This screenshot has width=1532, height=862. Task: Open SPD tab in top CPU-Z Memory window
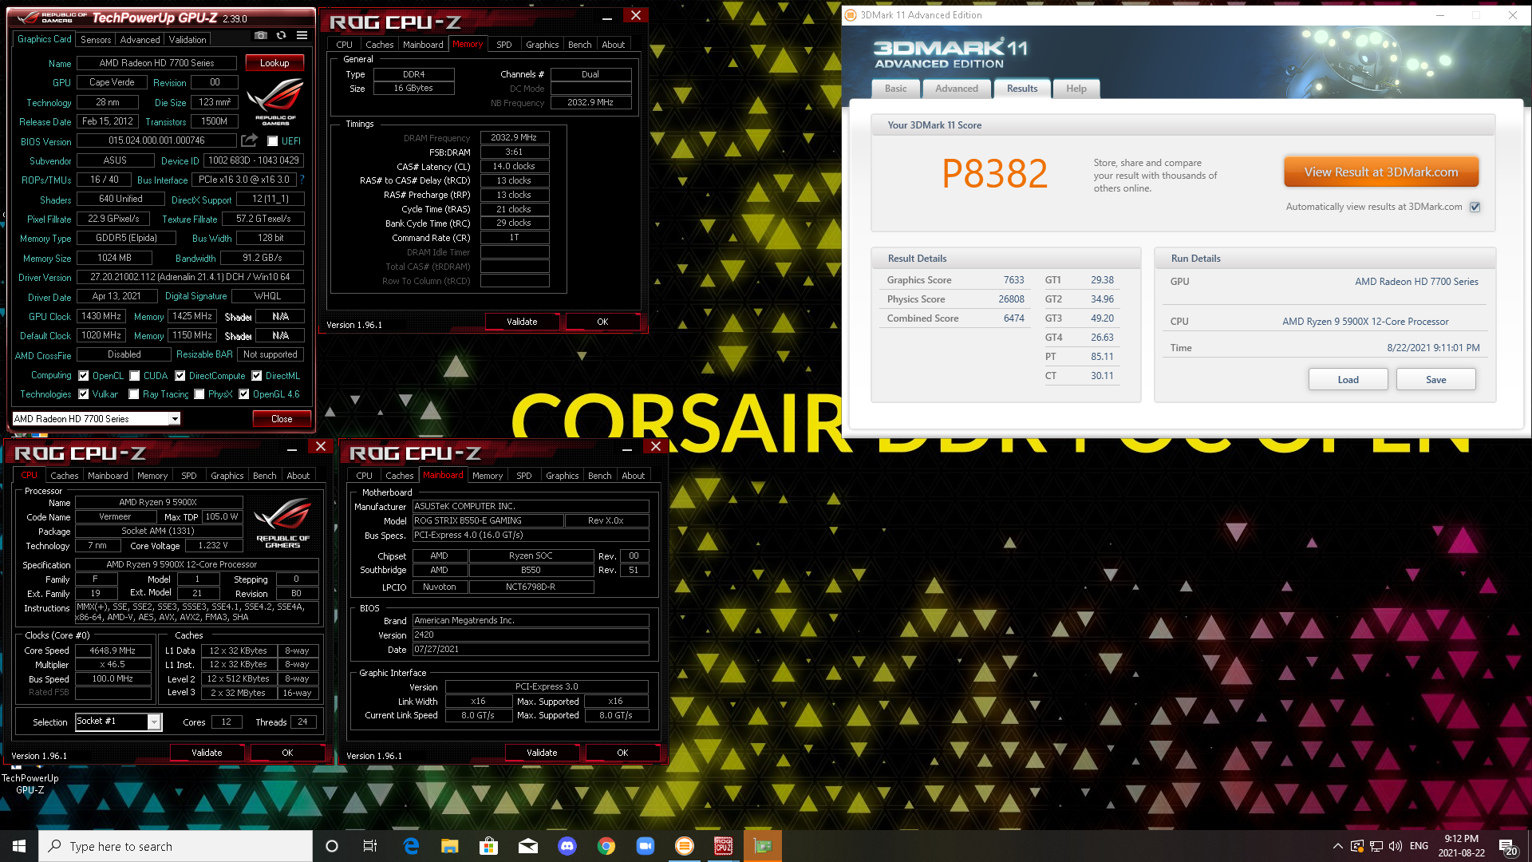pyautogui.click(x=504, y=45)
